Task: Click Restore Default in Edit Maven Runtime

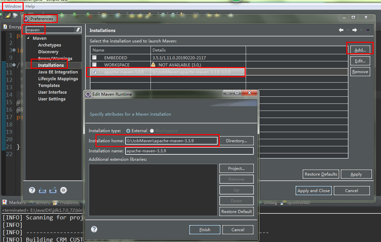Action: click(x=237, y=211)
